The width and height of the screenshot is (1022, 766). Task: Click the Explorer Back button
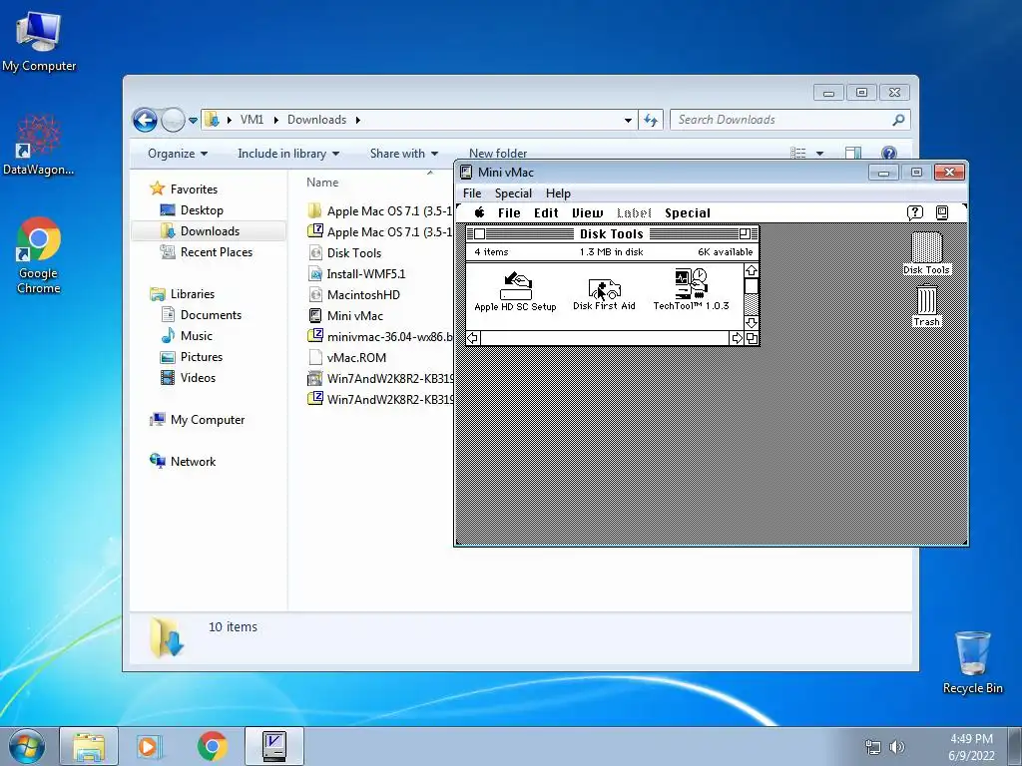145,120
